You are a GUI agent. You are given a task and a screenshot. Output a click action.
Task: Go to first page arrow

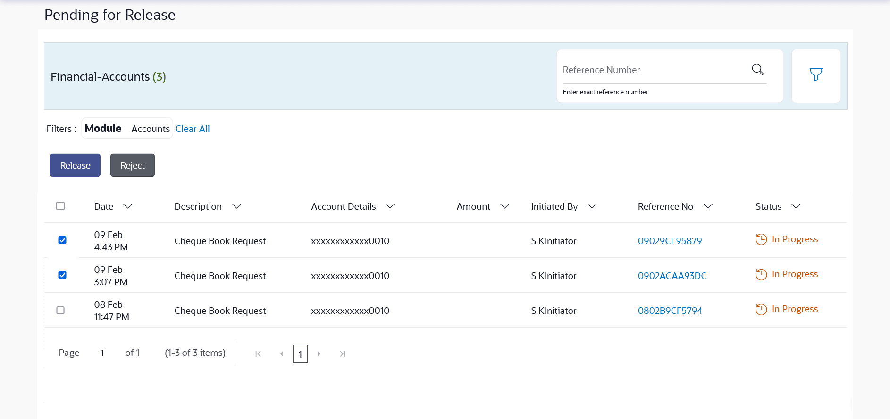click(258, 354)
